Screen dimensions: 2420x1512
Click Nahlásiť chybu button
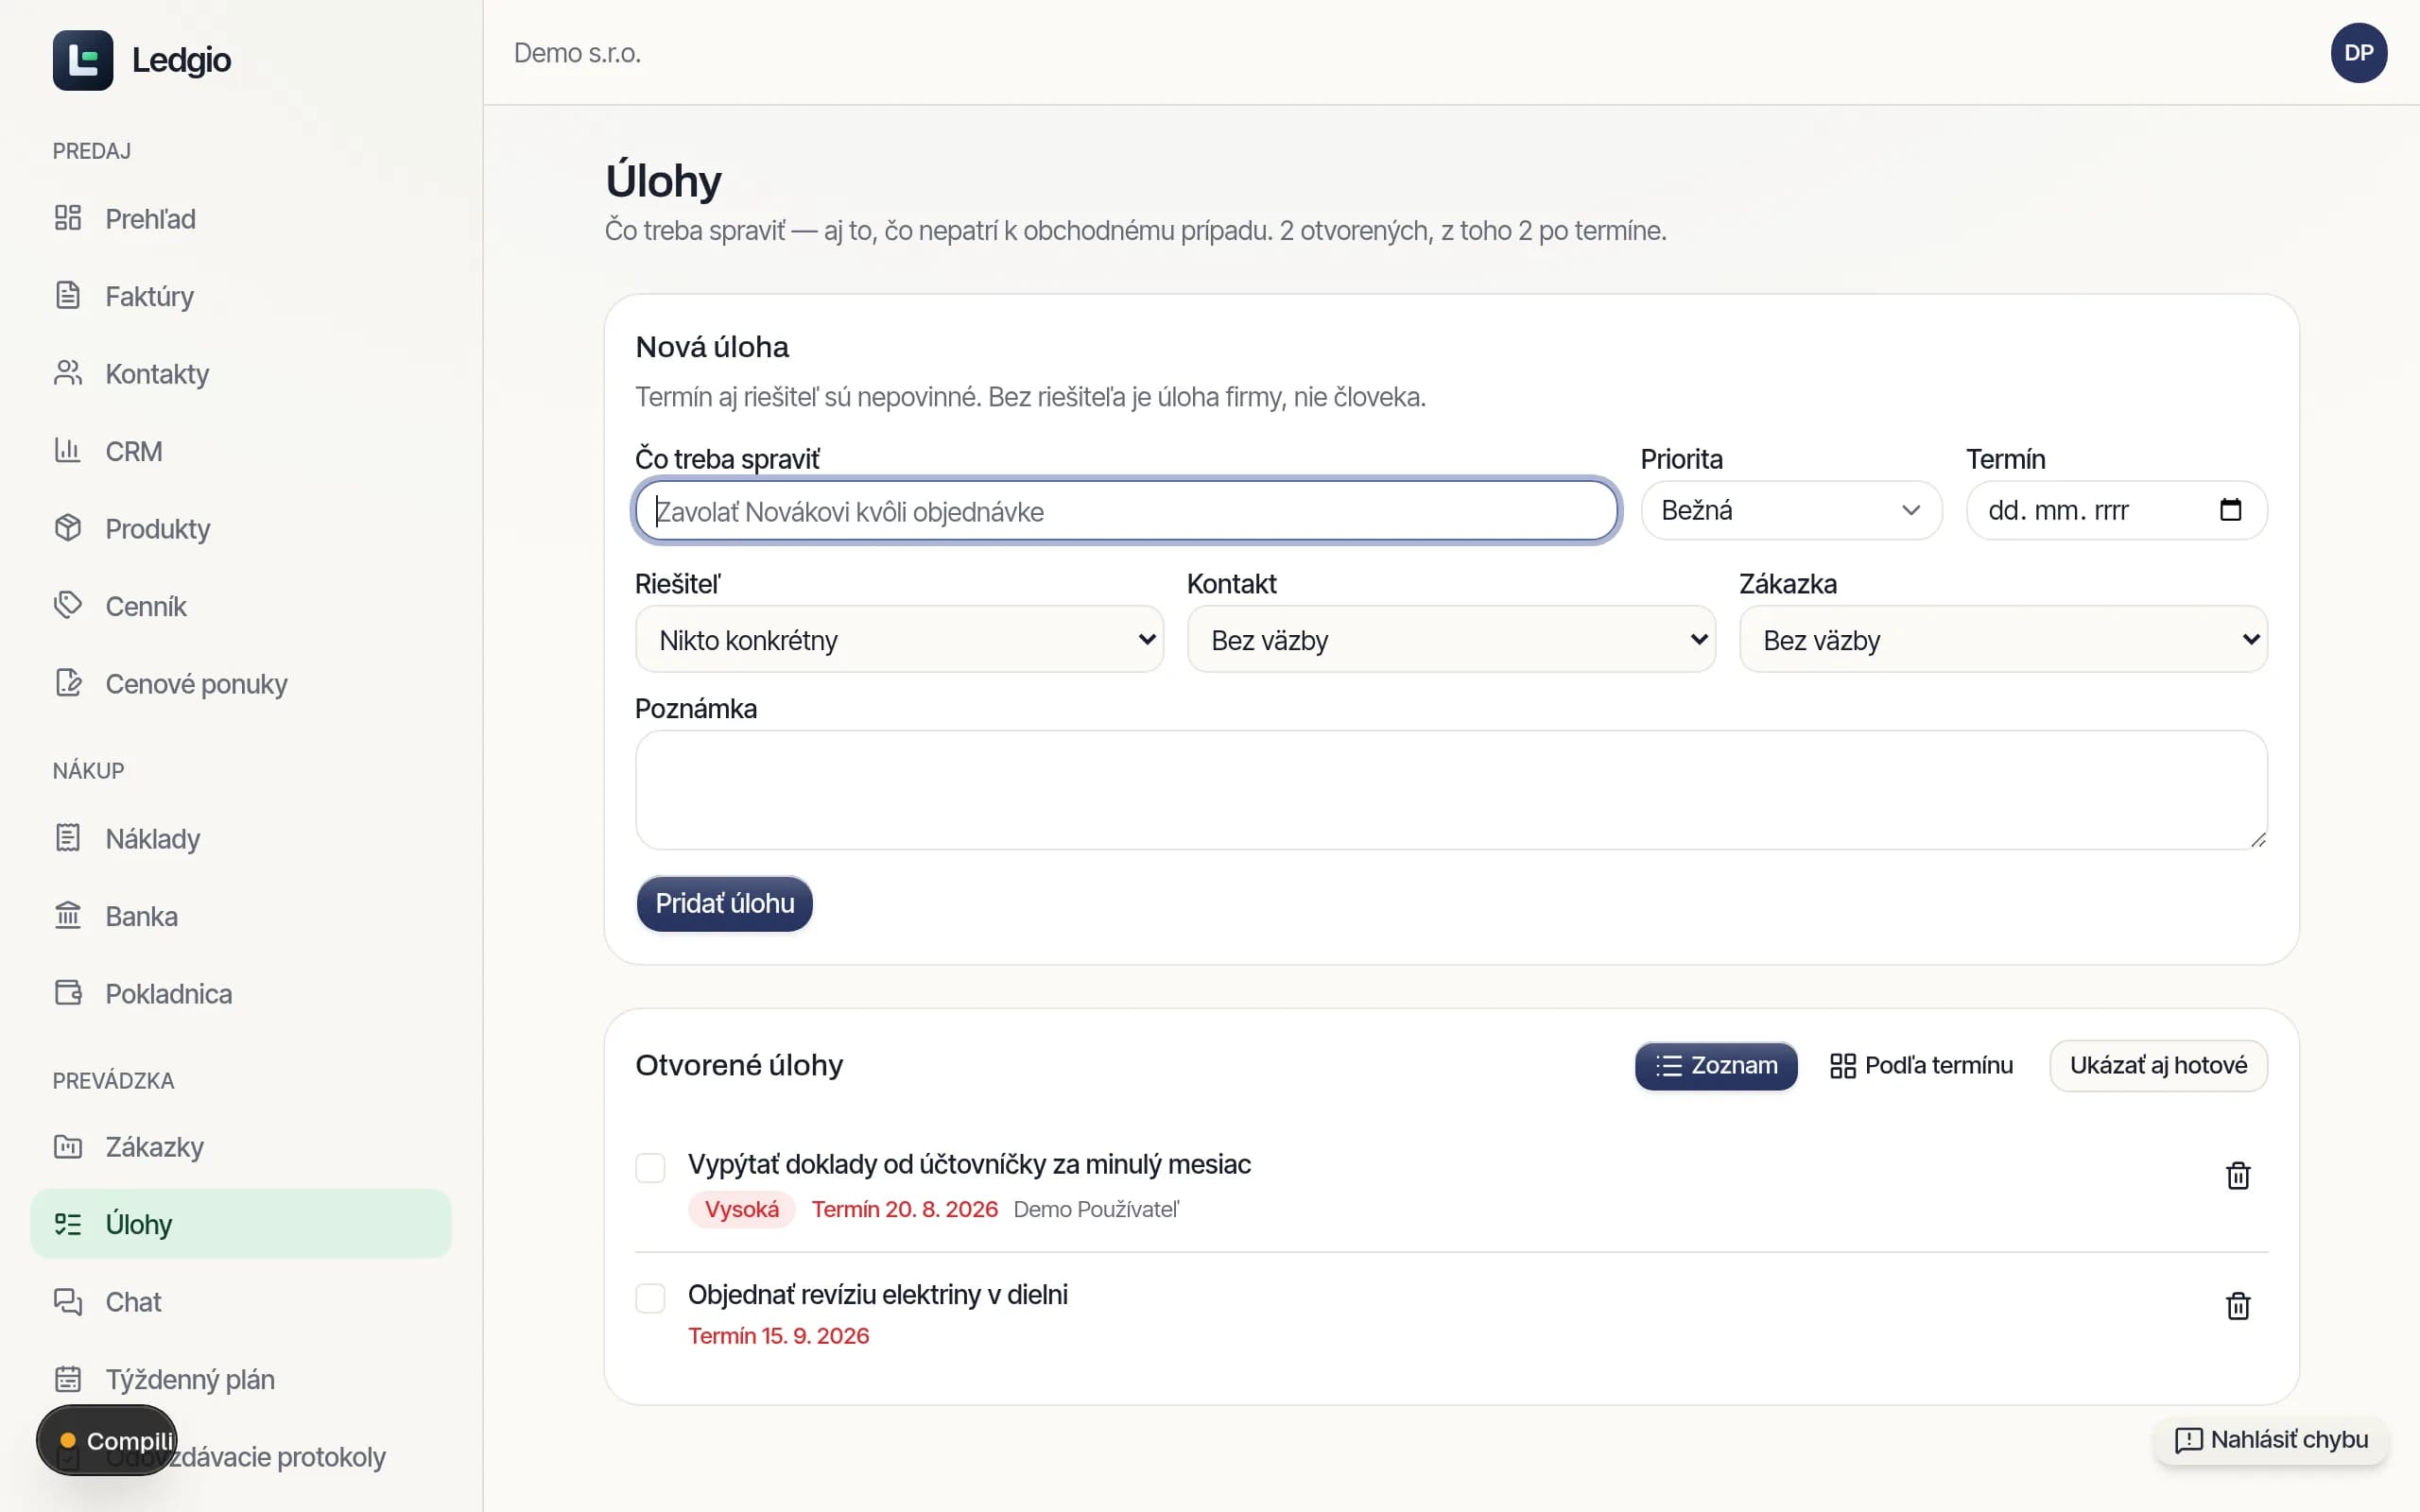coord(2271,1440)
